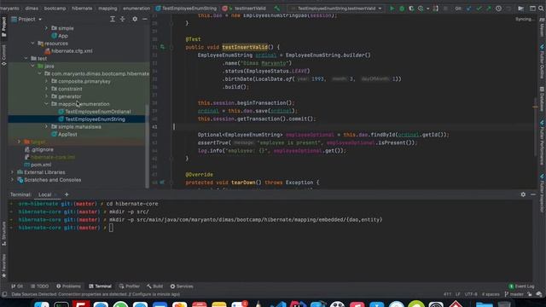Show Git history clock icon
Screen dimensions: 546x307
point(498,9)
